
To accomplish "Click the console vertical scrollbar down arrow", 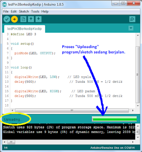I will [x=138, y=137].
